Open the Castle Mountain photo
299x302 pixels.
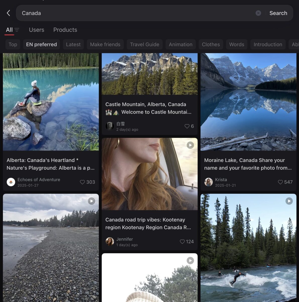click(x=149, y=74)
